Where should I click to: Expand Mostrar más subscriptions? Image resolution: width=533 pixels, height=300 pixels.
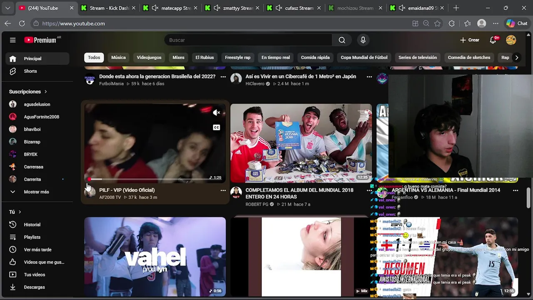tap(37, 192)
